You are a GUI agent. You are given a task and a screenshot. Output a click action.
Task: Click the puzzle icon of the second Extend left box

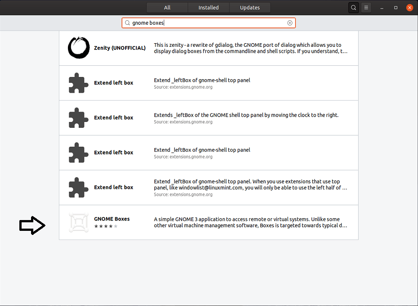(x=78, y=117)
